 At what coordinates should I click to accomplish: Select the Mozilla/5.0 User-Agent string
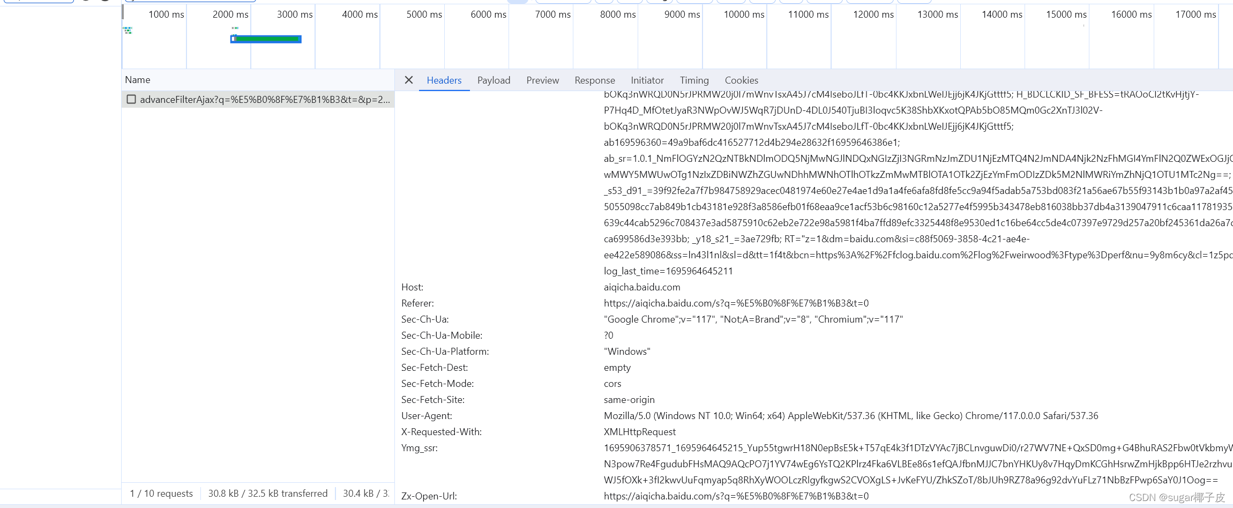pyautogui.click(x=851, y=416)
